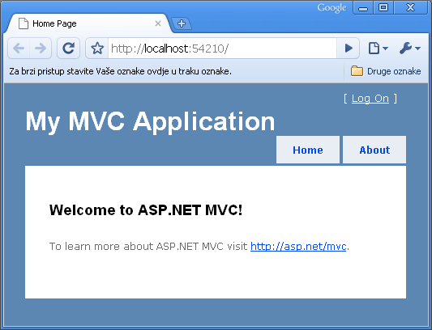This screenshot has width=432, height=330.
Task: Open the wrench tools menu
Action: (409, 49)
